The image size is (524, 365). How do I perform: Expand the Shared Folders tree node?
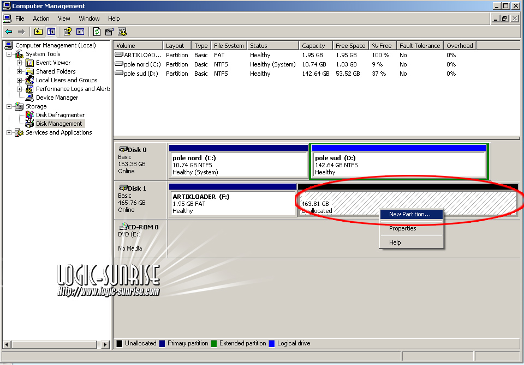pyautogui.click(x=20, y=71)
